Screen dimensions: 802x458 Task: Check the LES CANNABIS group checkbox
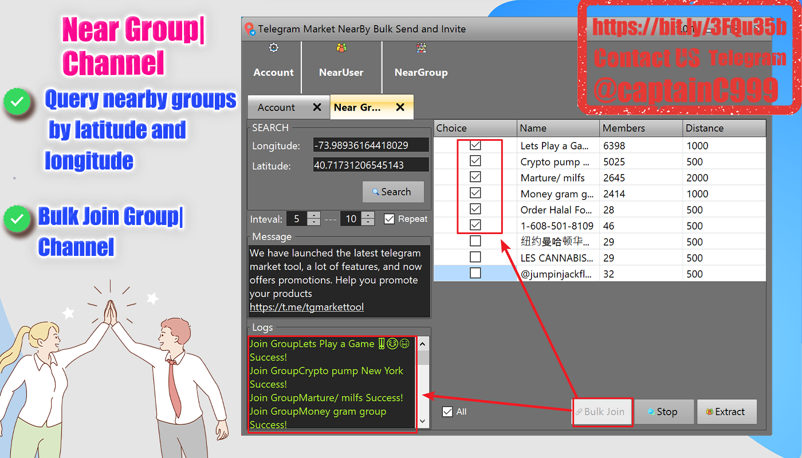click(x=475, y=258)
